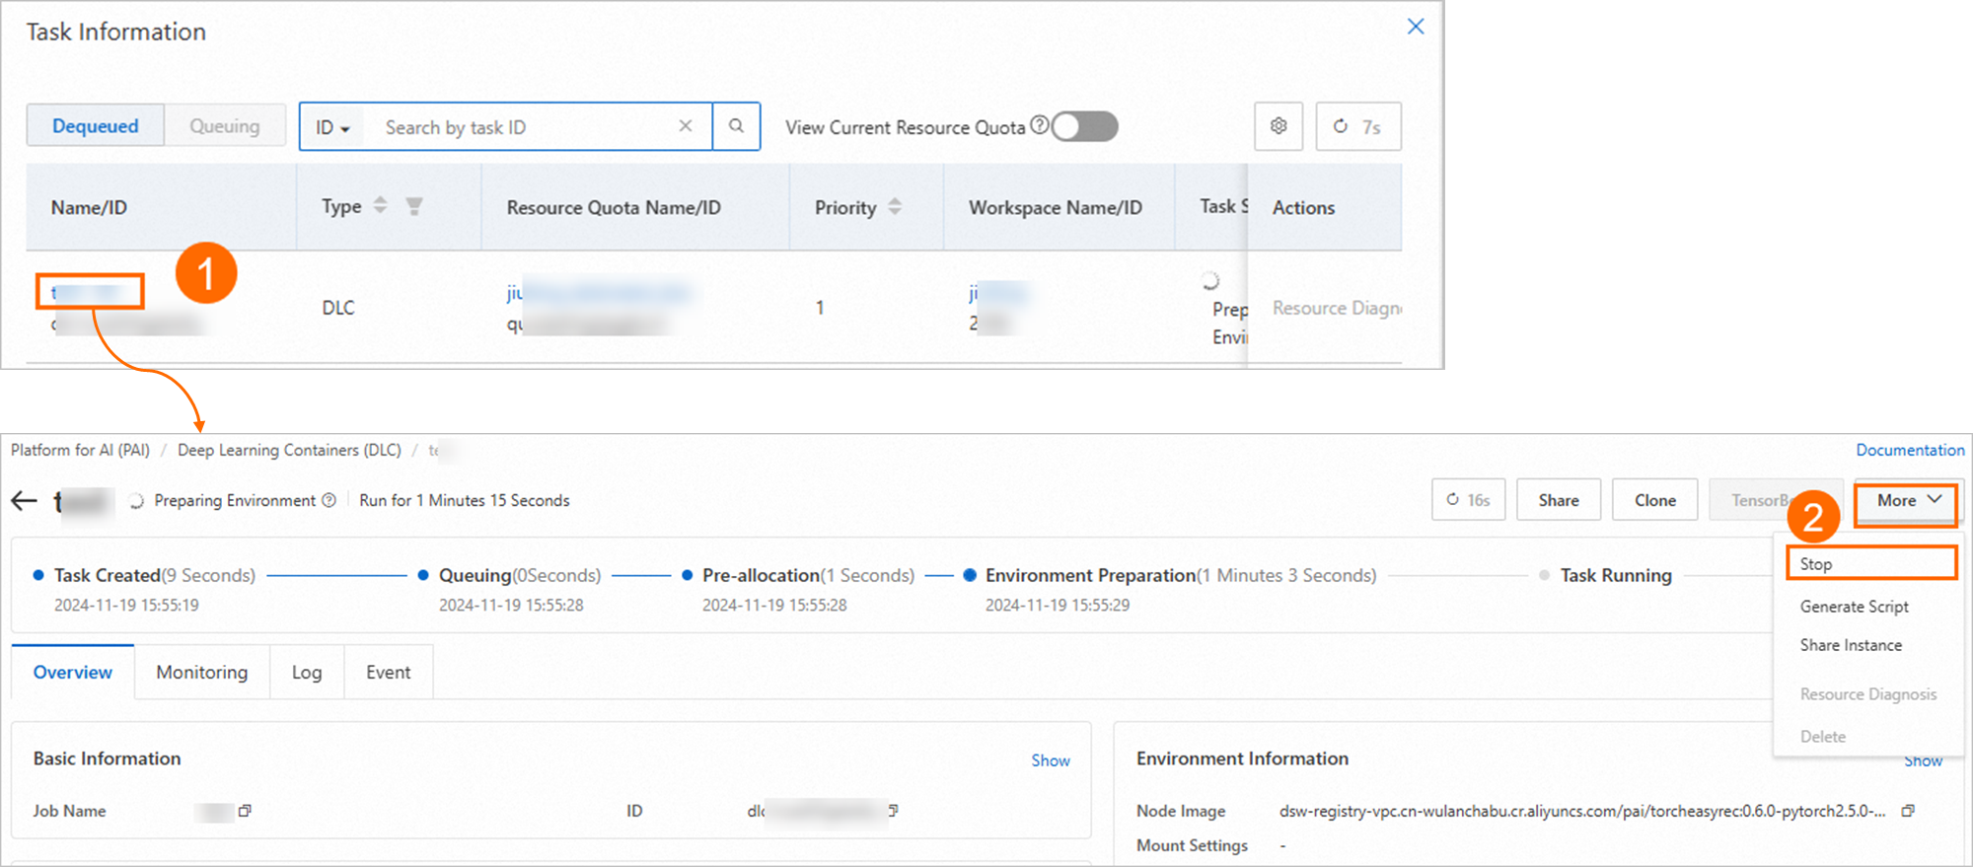The width and height of the screenshot is (1973, 867).
Task: Click Resource Diagnosis action in table row
Action: point(1337,308)
